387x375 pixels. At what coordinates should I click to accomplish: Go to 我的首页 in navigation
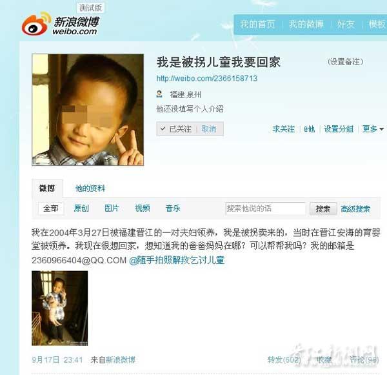[257, 25]
